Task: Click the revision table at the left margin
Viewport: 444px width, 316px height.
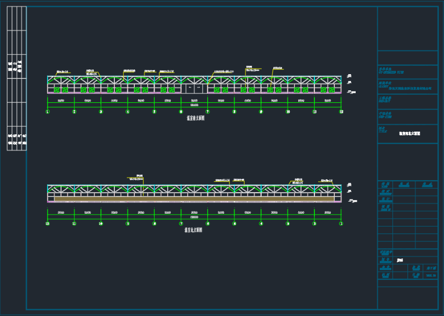Action: 17,78
